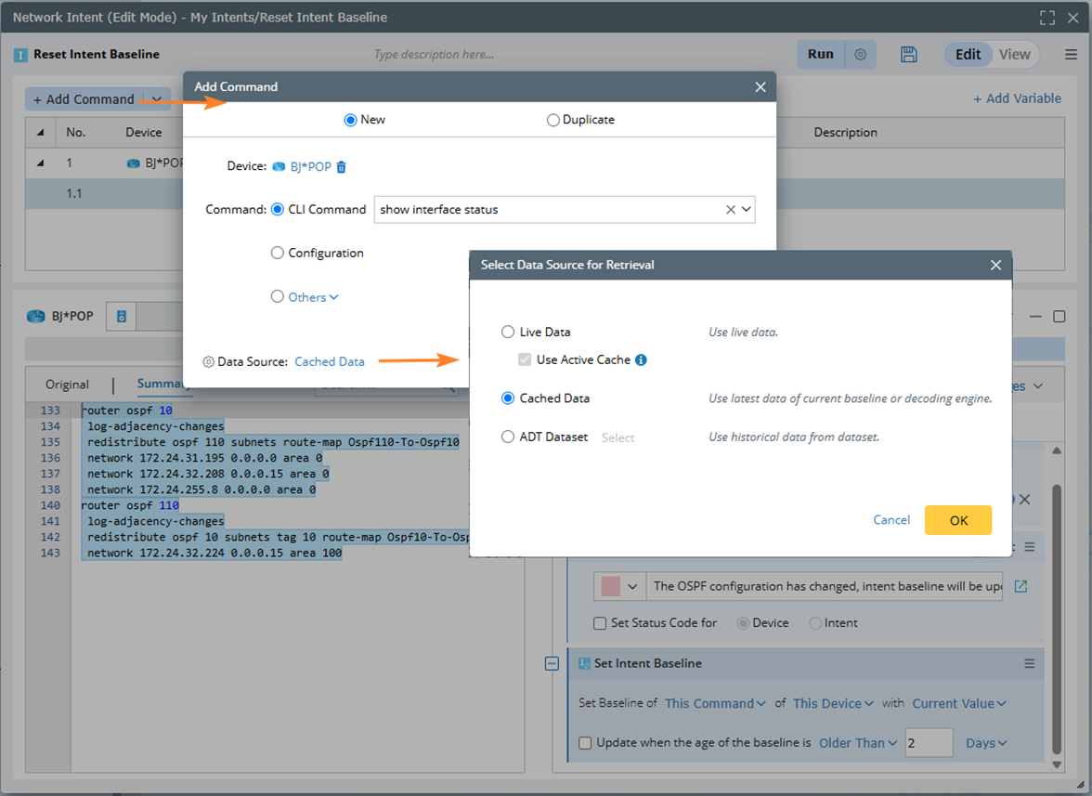The image size is (1092, 796).
Task: Open the Older Than dropdown
Action: tap(858, 743)
